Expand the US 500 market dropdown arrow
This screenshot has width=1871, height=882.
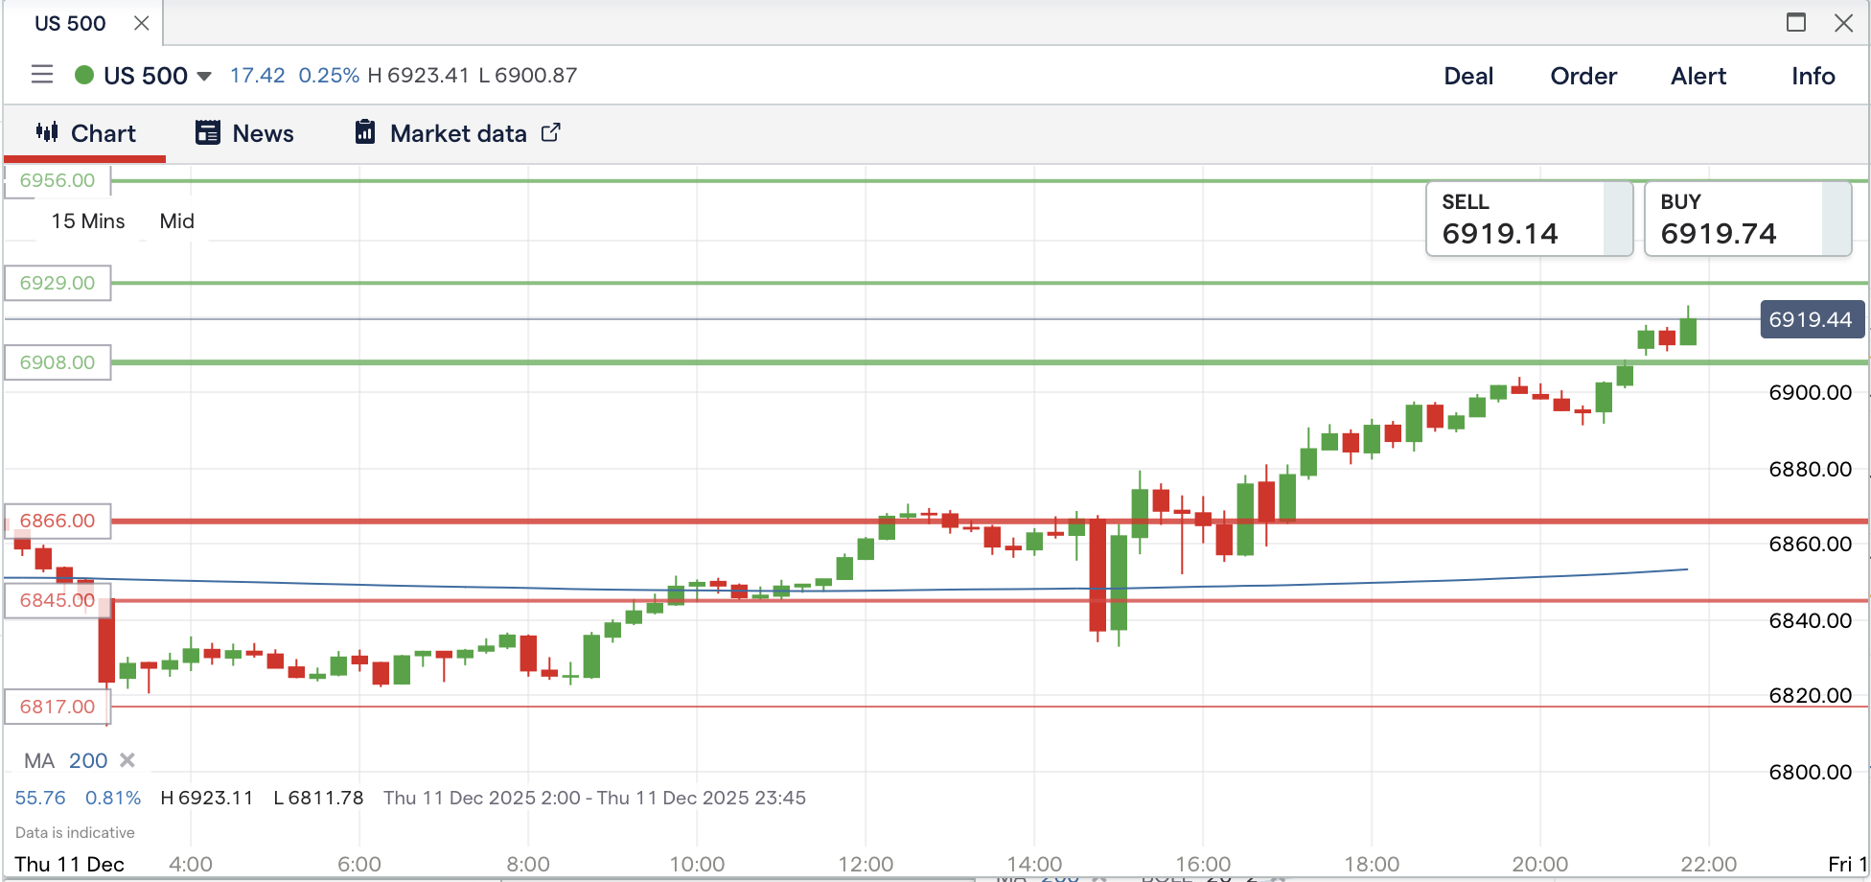click(x=204, y=77)
